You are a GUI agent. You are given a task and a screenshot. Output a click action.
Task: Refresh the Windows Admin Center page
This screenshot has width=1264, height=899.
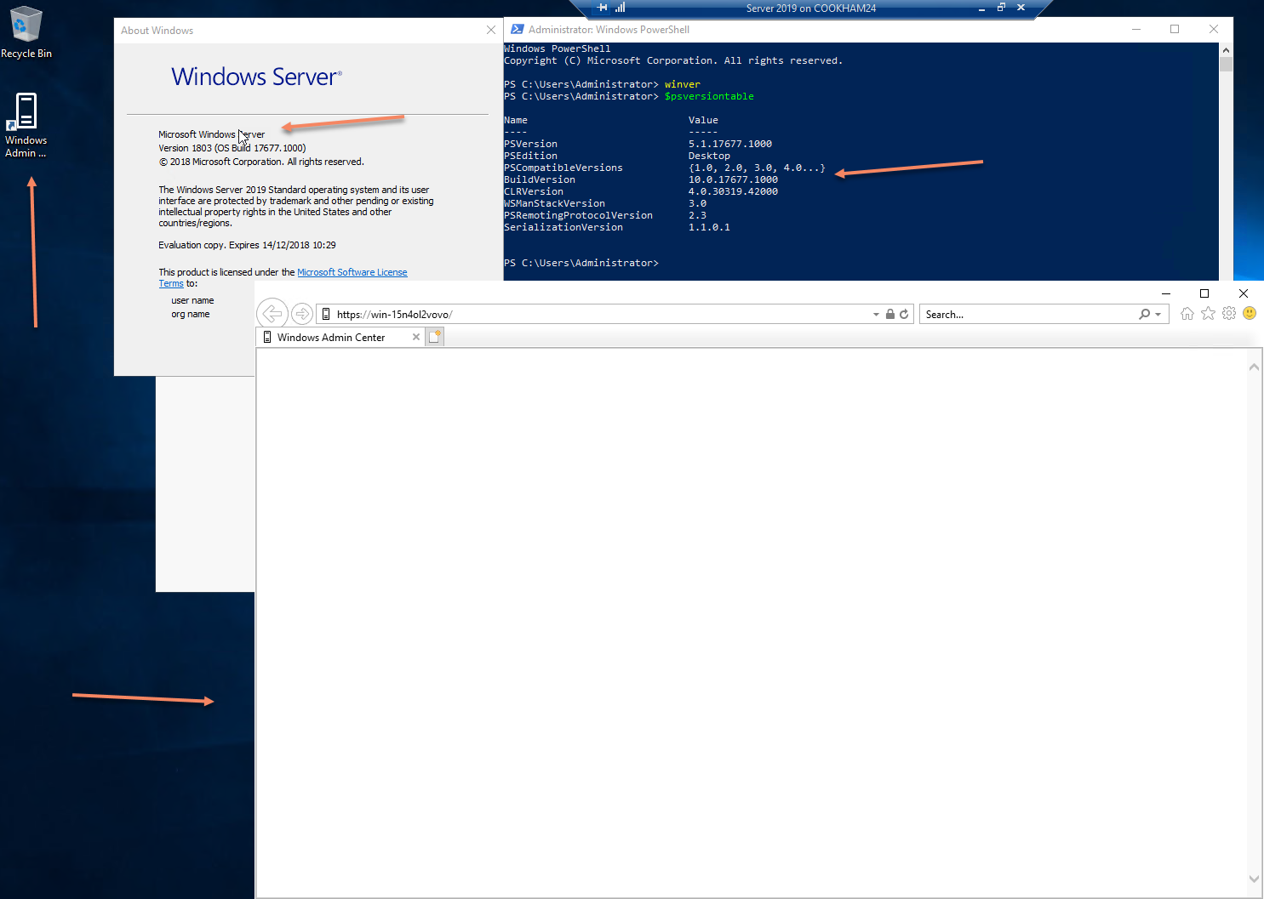pyautogui.click(x=903, y=313)
